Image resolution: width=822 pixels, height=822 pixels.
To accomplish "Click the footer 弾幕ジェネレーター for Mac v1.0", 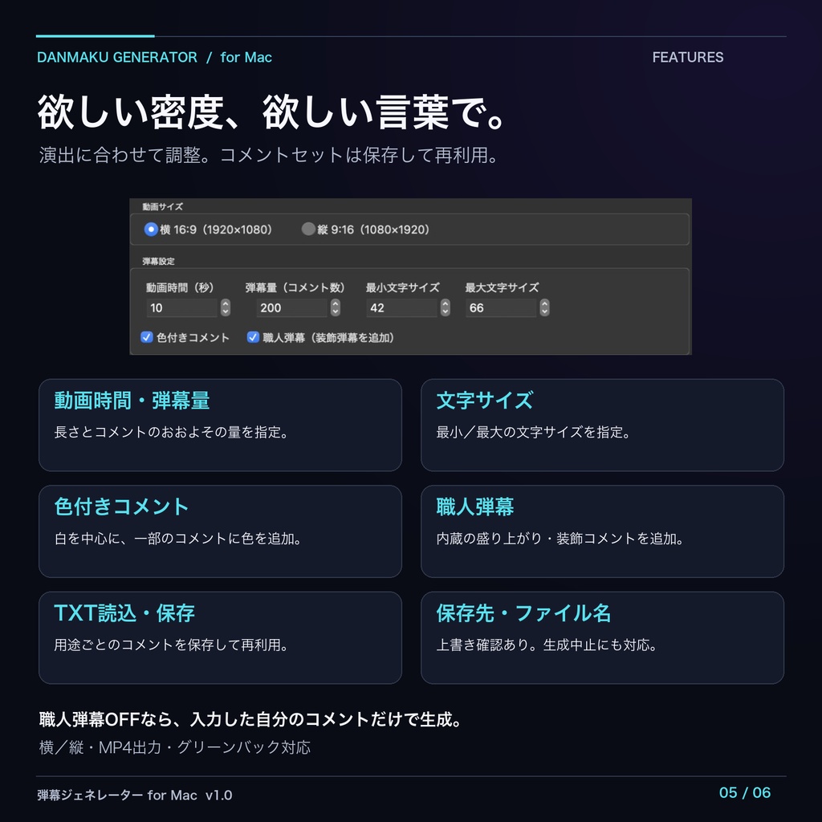I will [135, 796].
